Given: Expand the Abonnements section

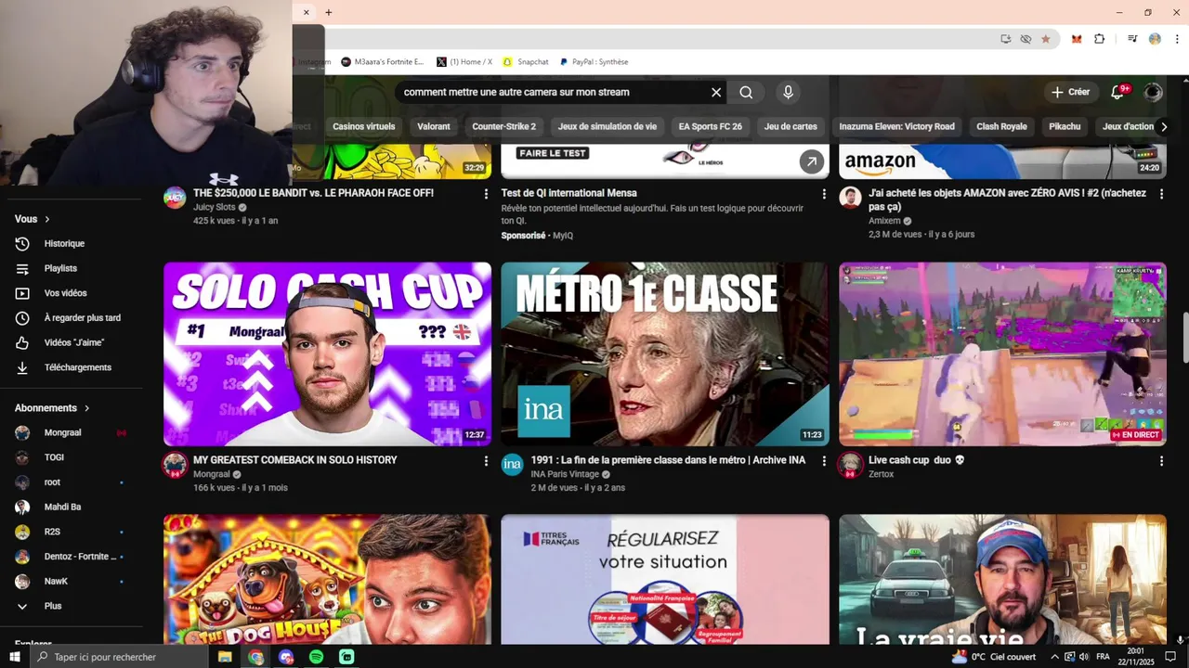Looking at the screenshot, I should click(53, 408).
